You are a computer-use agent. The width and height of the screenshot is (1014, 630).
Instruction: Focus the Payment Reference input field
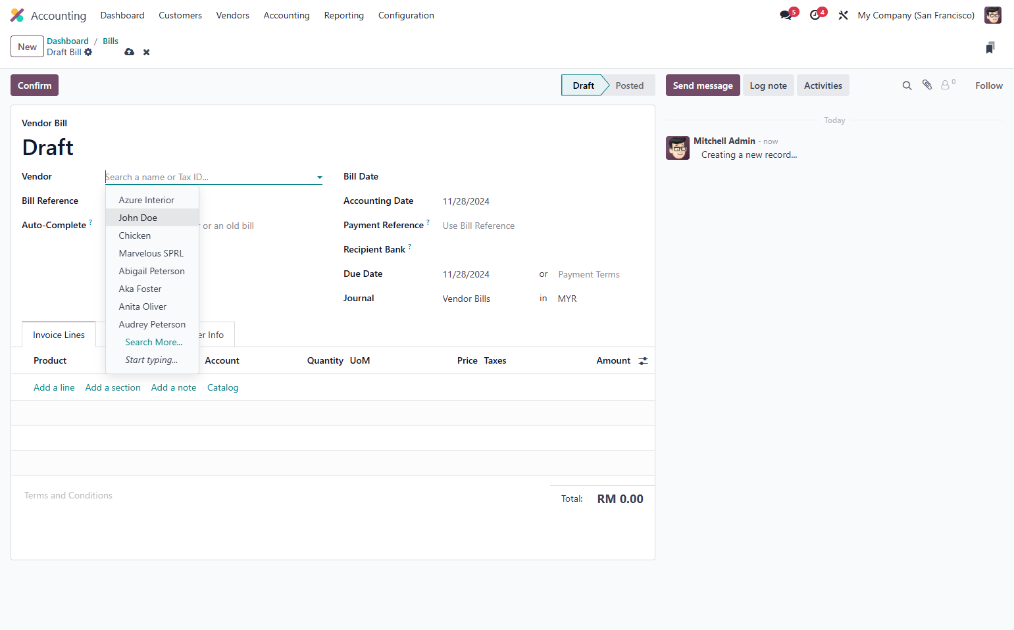pyautogui.click(x=542, y=226)
